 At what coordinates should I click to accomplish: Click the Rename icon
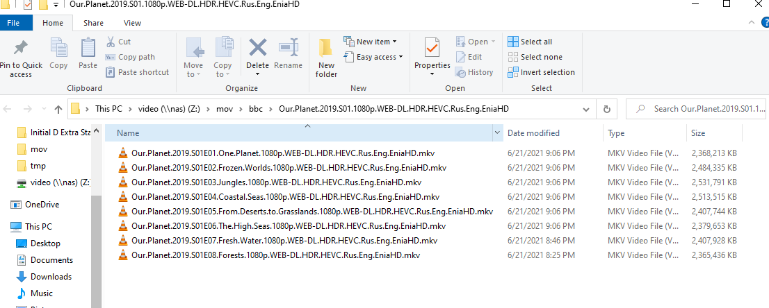click(x=289, y=47)
